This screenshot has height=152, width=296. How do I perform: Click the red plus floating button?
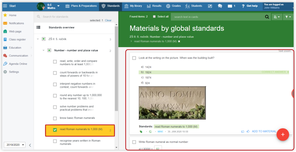point(282,135)
